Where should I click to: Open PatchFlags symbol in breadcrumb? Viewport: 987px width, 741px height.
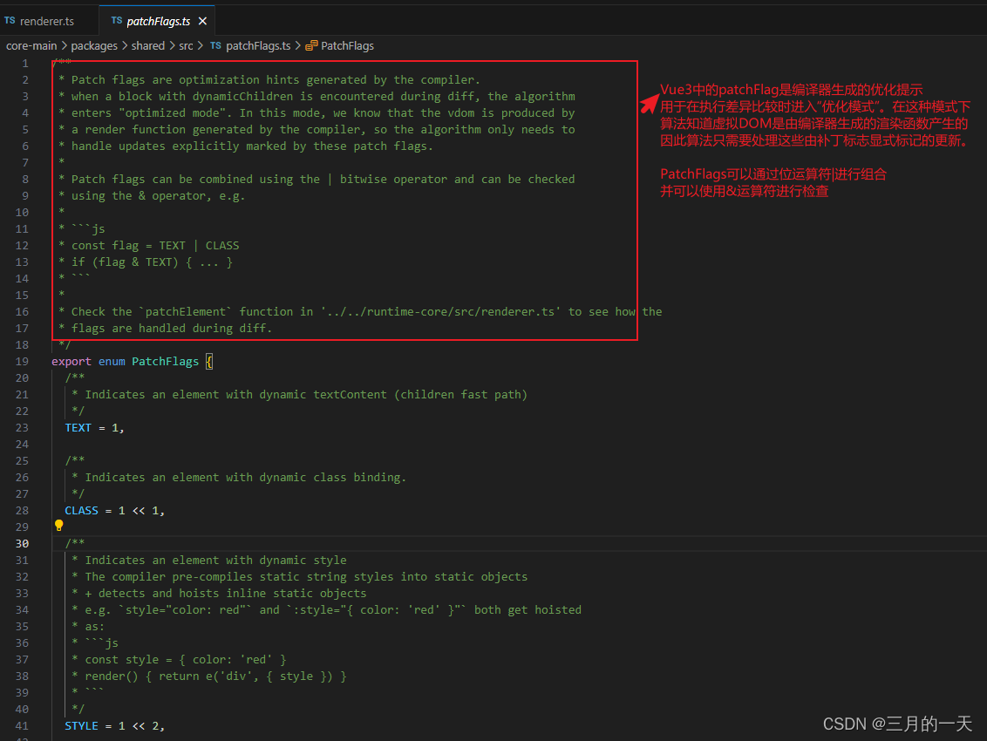pos(348,46)
